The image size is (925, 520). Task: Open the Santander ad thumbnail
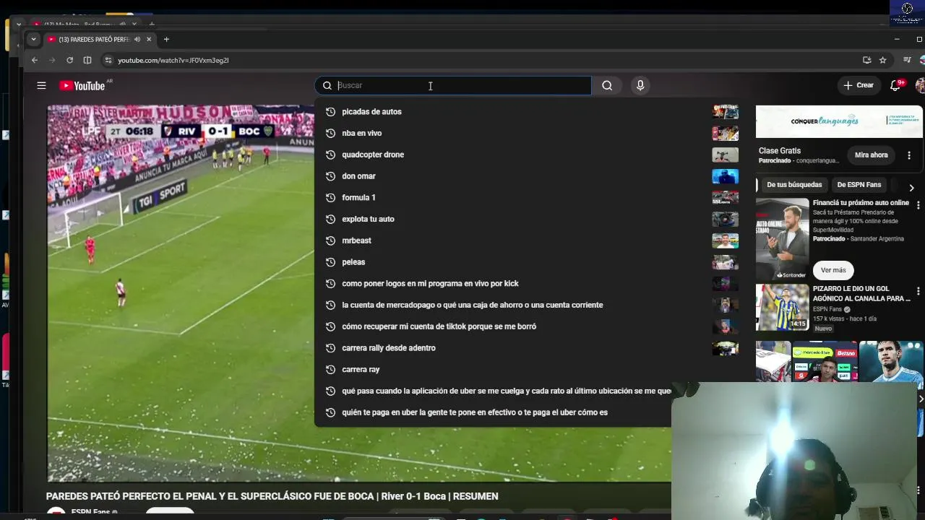click(783, 238)
